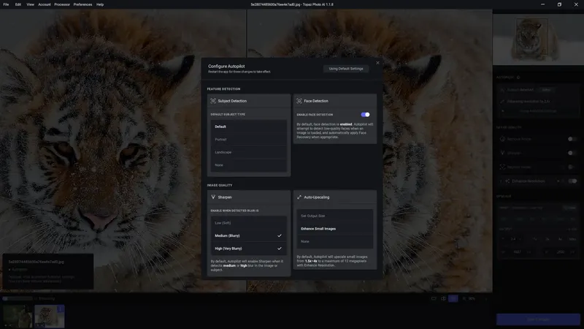Screen dimensions: 584x329
Task: Click the Recover Faces icon in side panel
Action: pyautogui.click(x=502, y=167)
